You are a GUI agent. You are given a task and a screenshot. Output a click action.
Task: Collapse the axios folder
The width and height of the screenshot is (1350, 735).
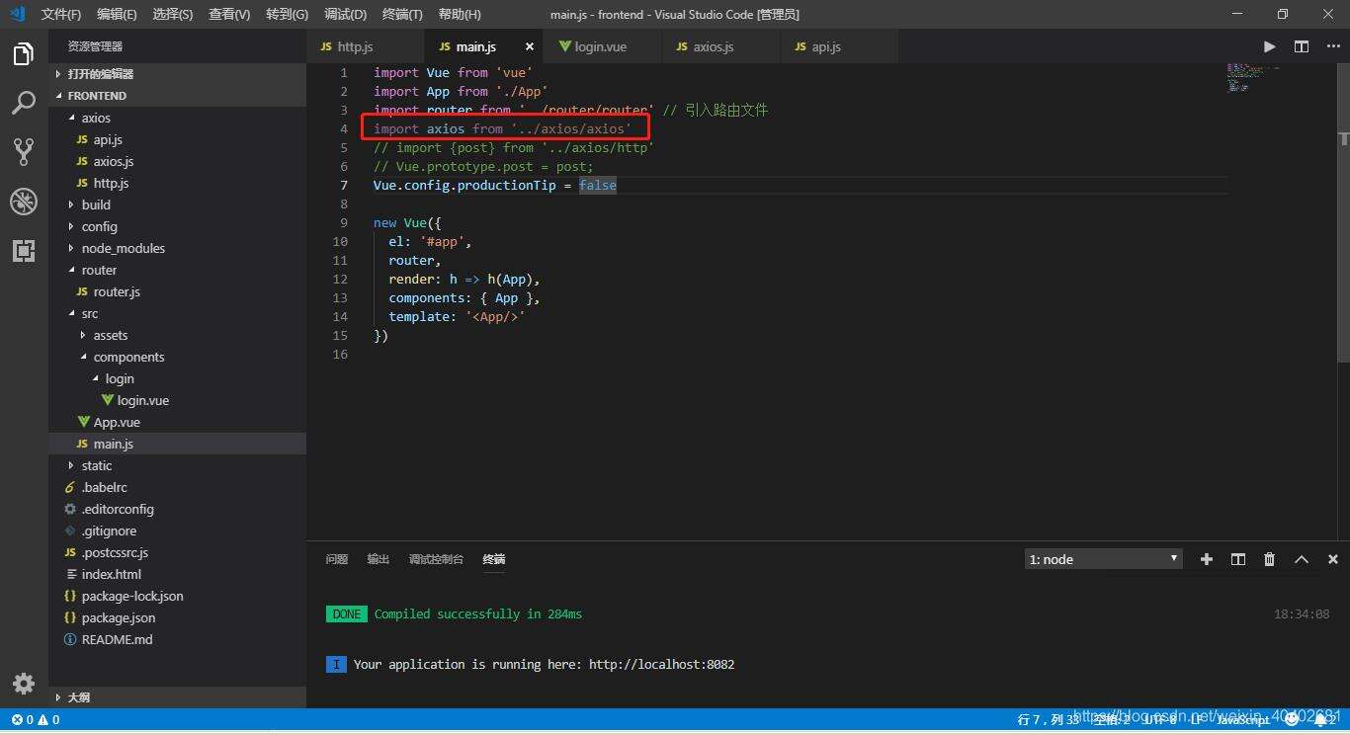178,118
